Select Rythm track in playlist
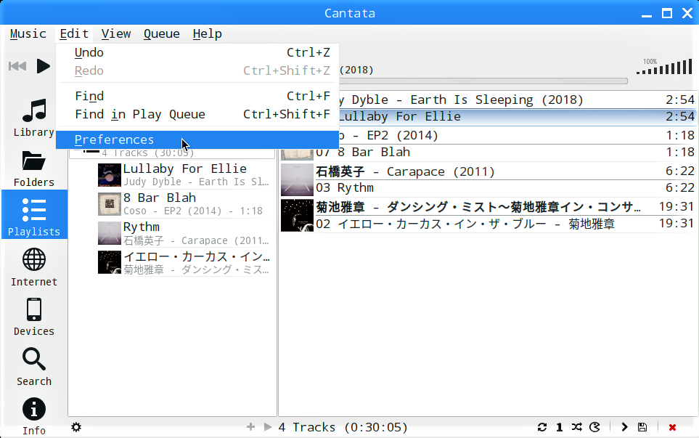Image resolution: width=699 pixels, height=438 pixels. click(x=185, y=233)
